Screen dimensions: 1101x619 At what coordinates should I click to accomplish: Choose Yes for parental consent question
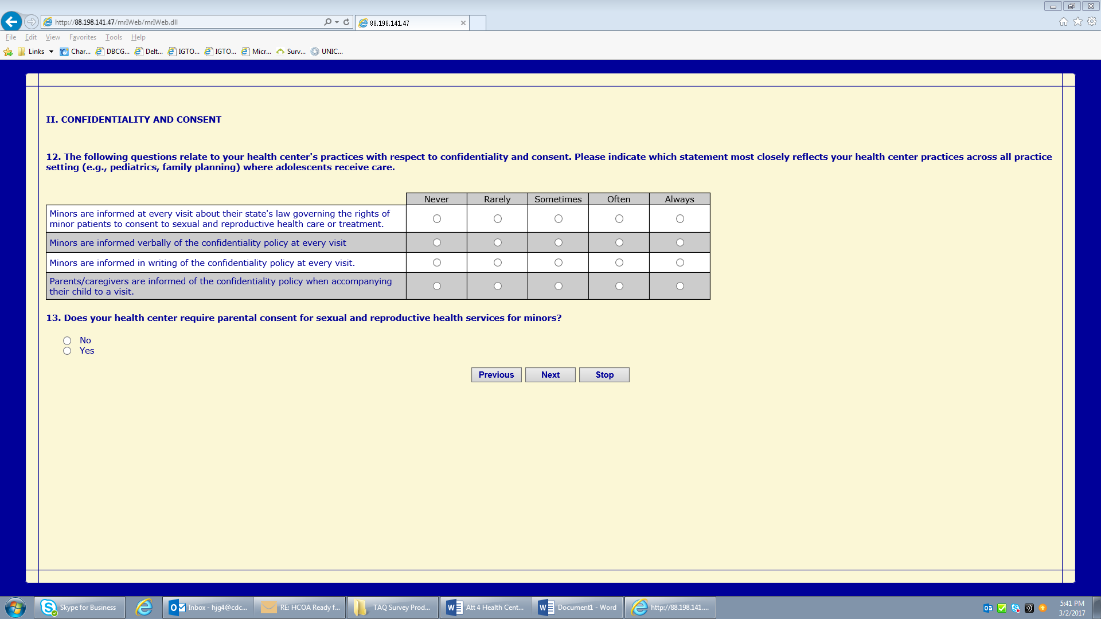click(67, 351)
